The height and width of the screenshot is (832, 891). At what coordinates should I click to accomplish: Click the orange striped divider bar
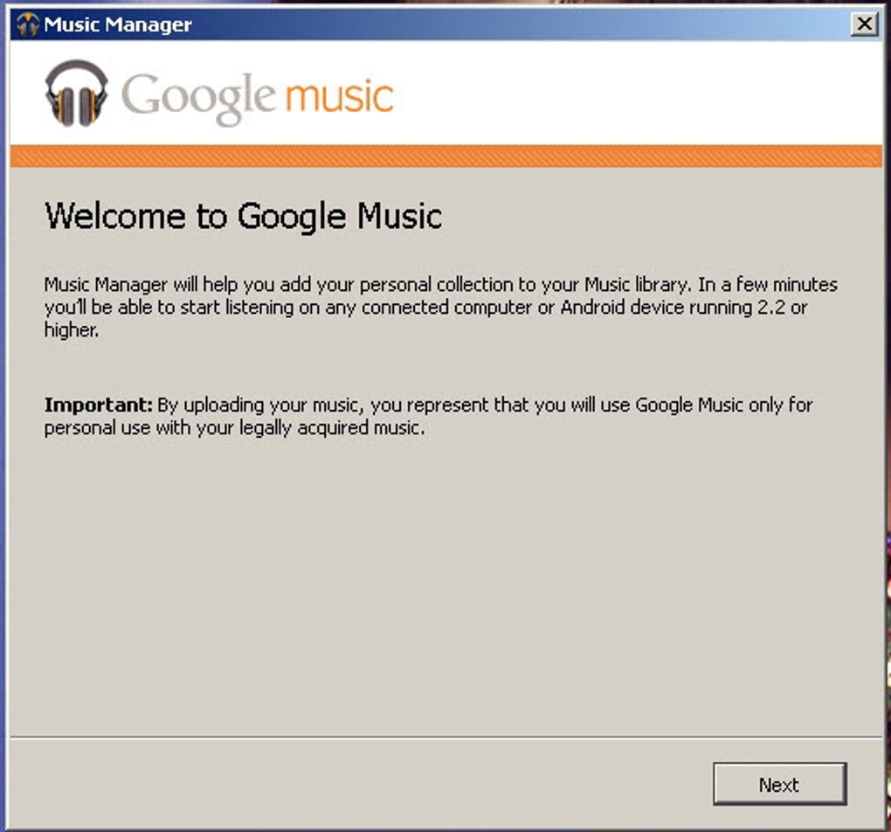[x=446, y=156]
